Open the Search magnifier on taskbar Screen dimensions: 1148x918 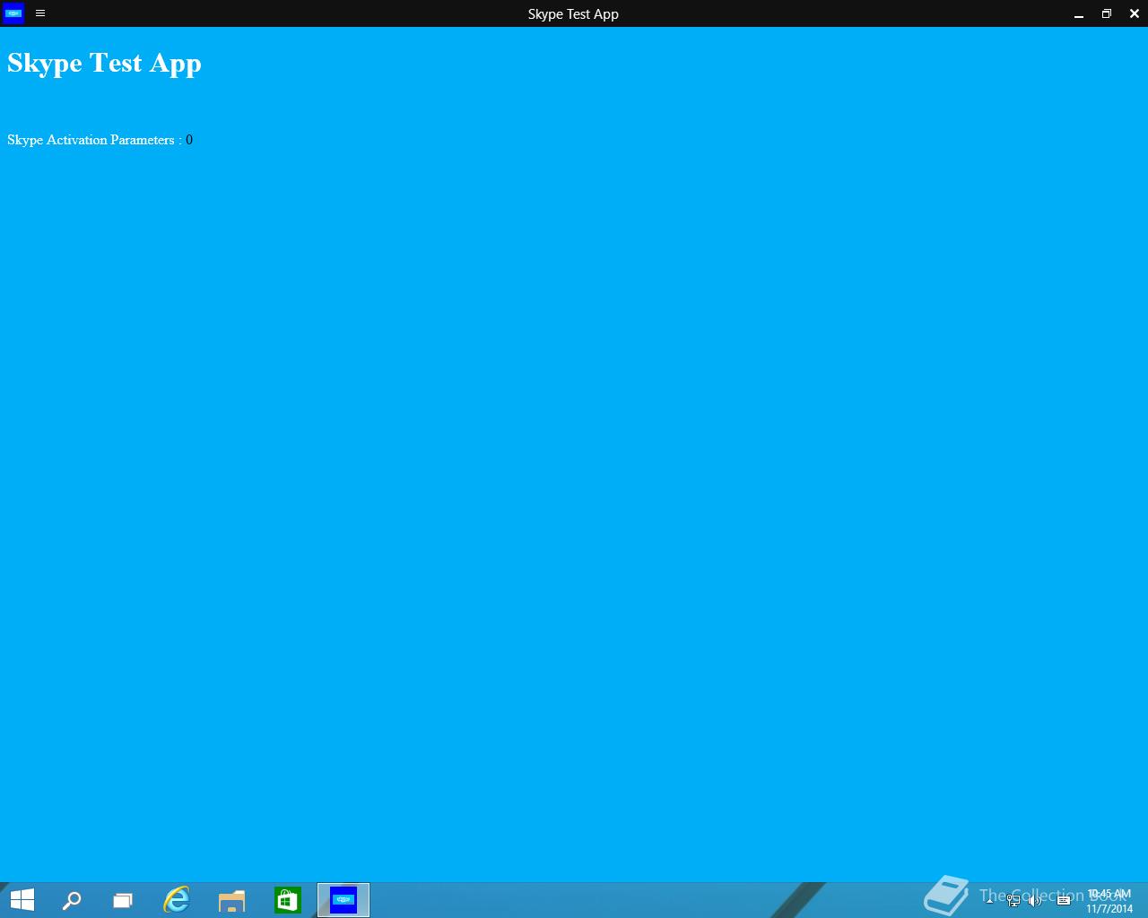(x=72, y=900)
